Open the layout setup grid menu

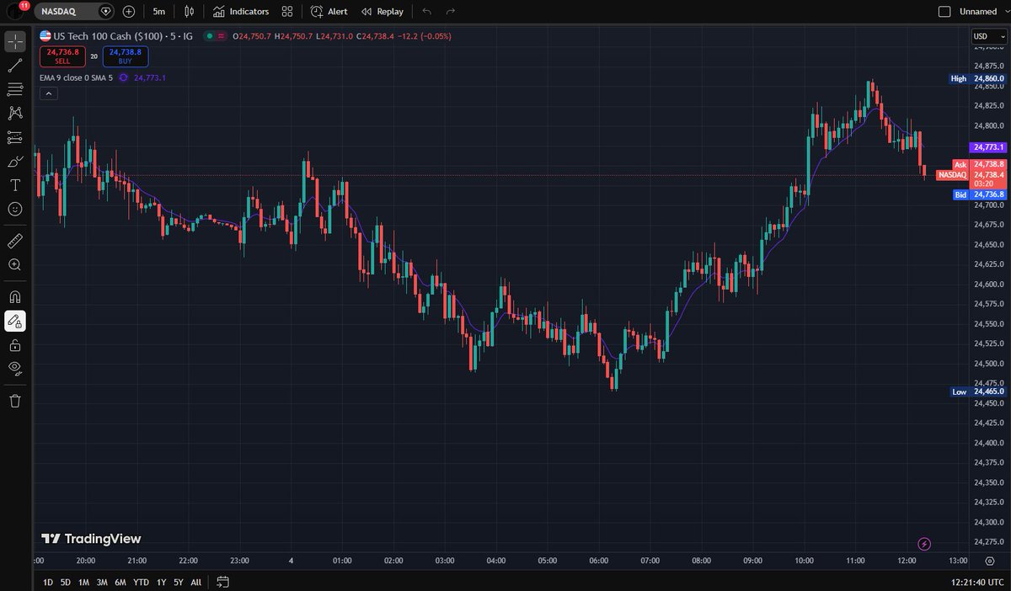coord(287,12)
